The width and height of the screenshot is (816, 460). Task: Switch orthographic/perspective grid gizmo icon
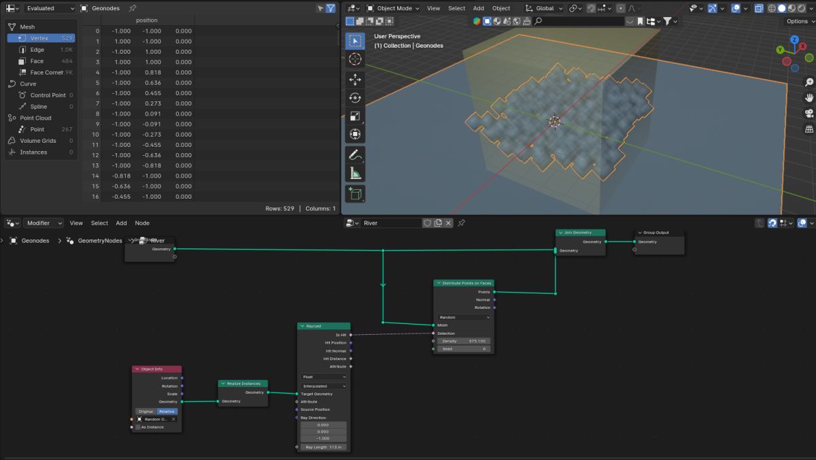click(x=809, y=129)
